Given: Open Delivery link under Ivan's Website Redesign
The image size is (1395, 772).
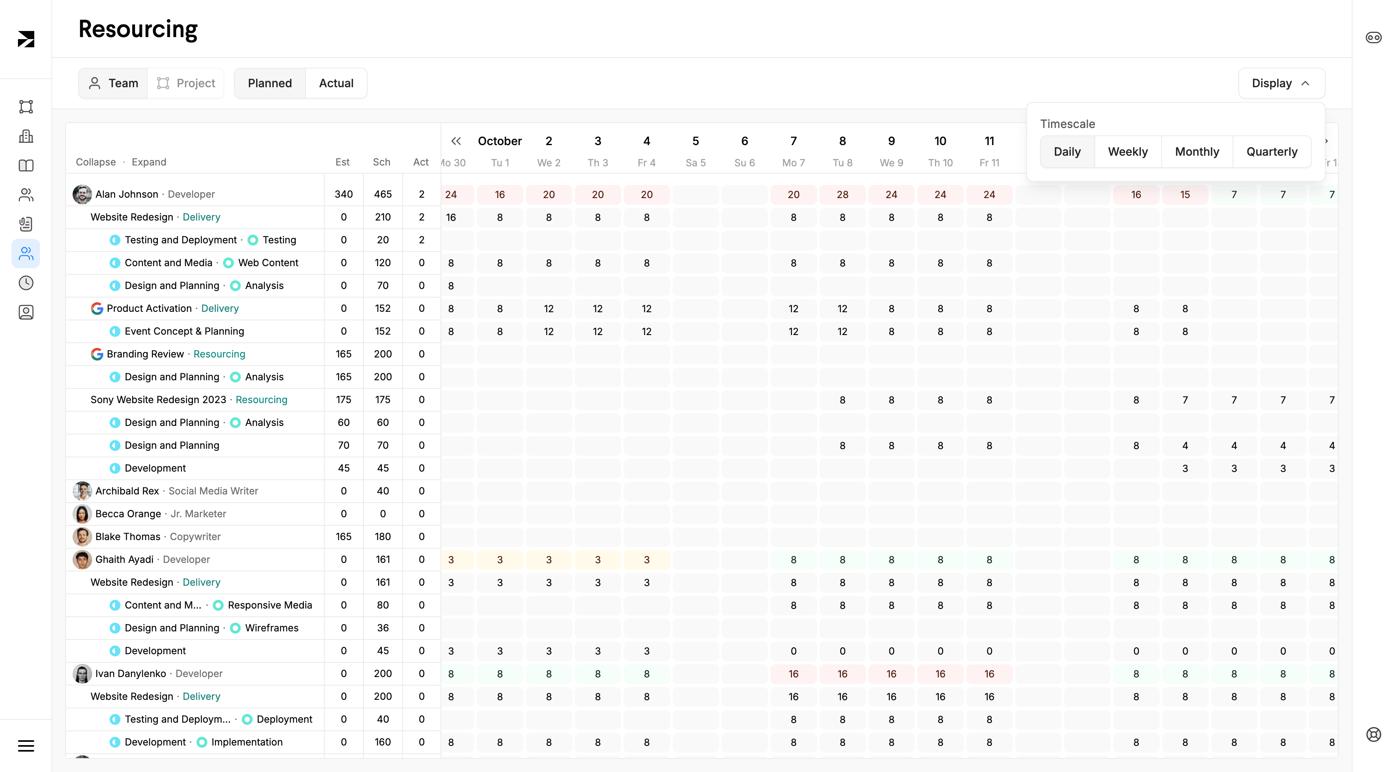Looking at the screenshot, I should [x=201, y=696].
